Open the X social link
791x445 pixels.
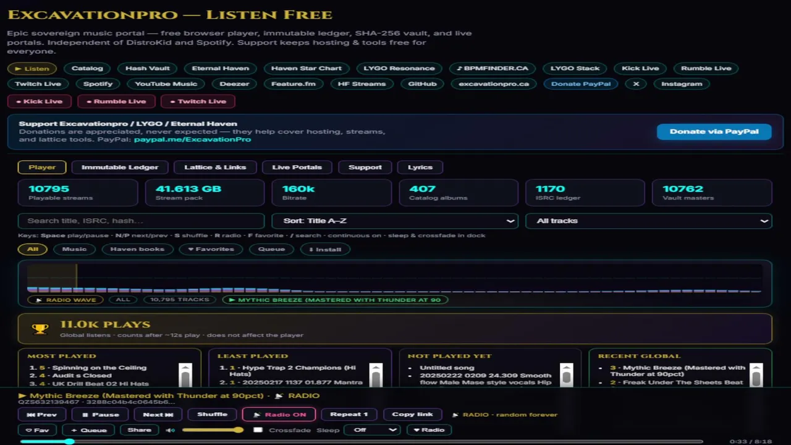(x=636, y=84)
